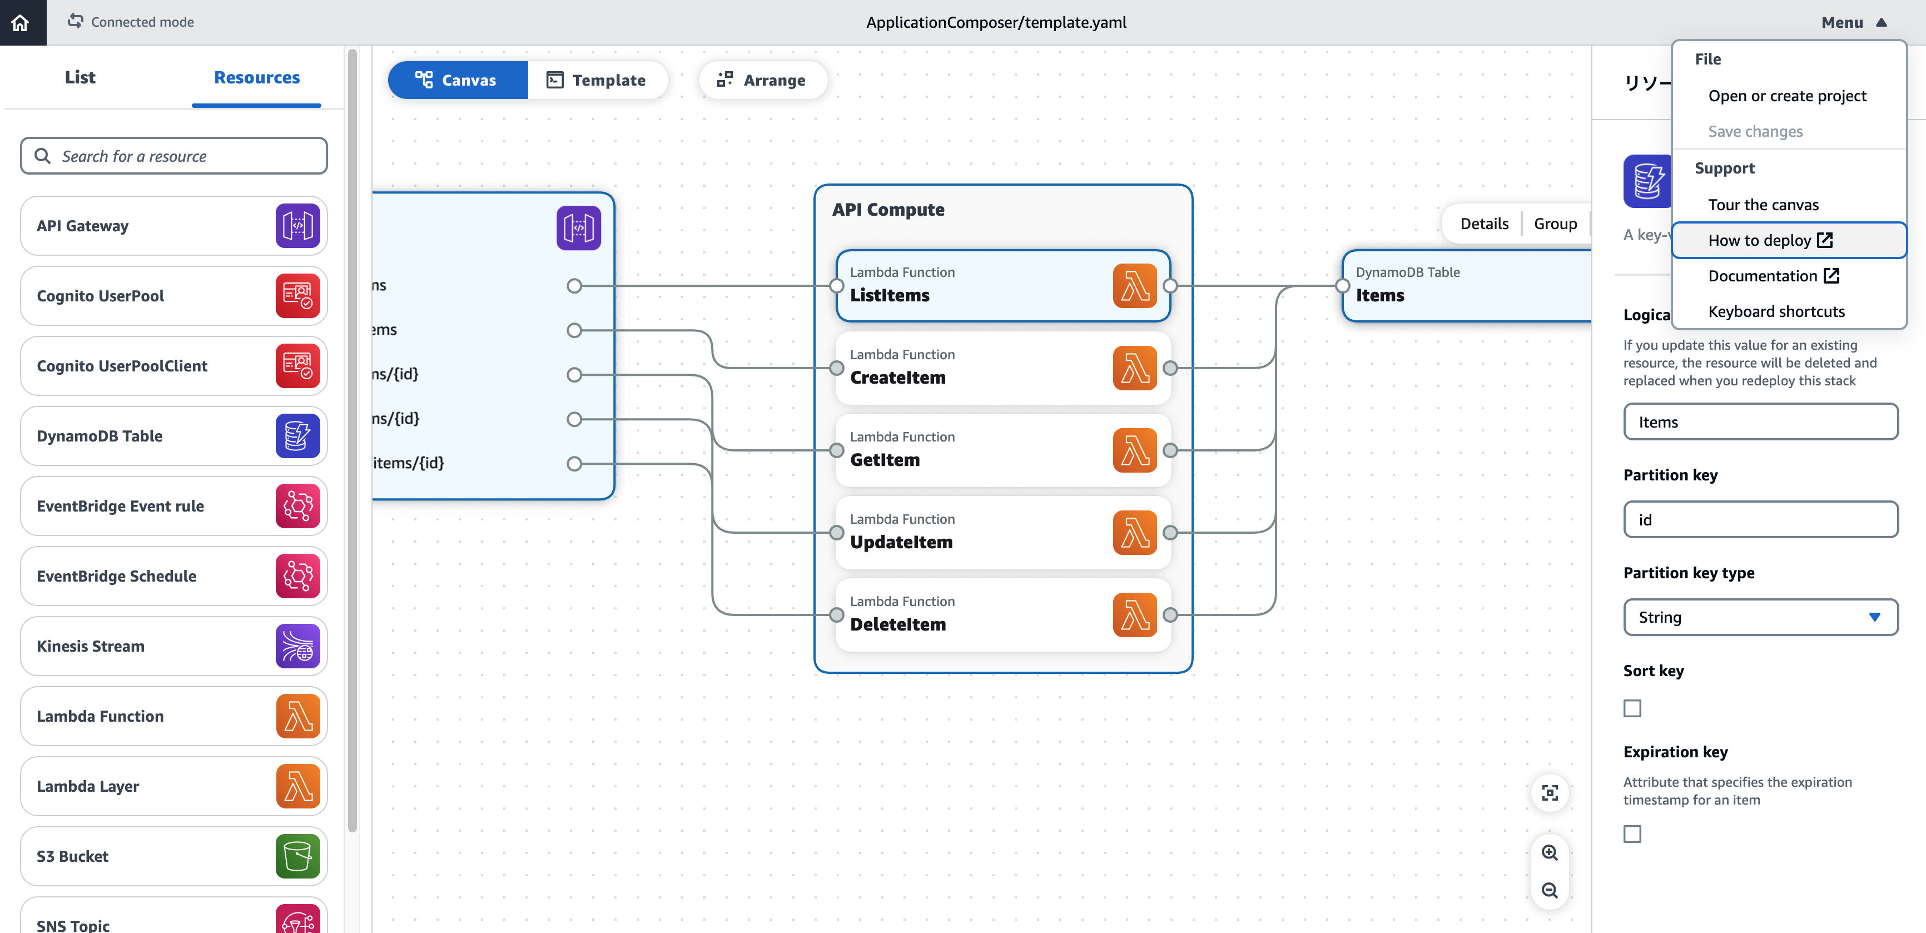Open Documentation menu link
Image resolution: width=1926 pixels, height=933 pixels.
tap(1774, 276)
